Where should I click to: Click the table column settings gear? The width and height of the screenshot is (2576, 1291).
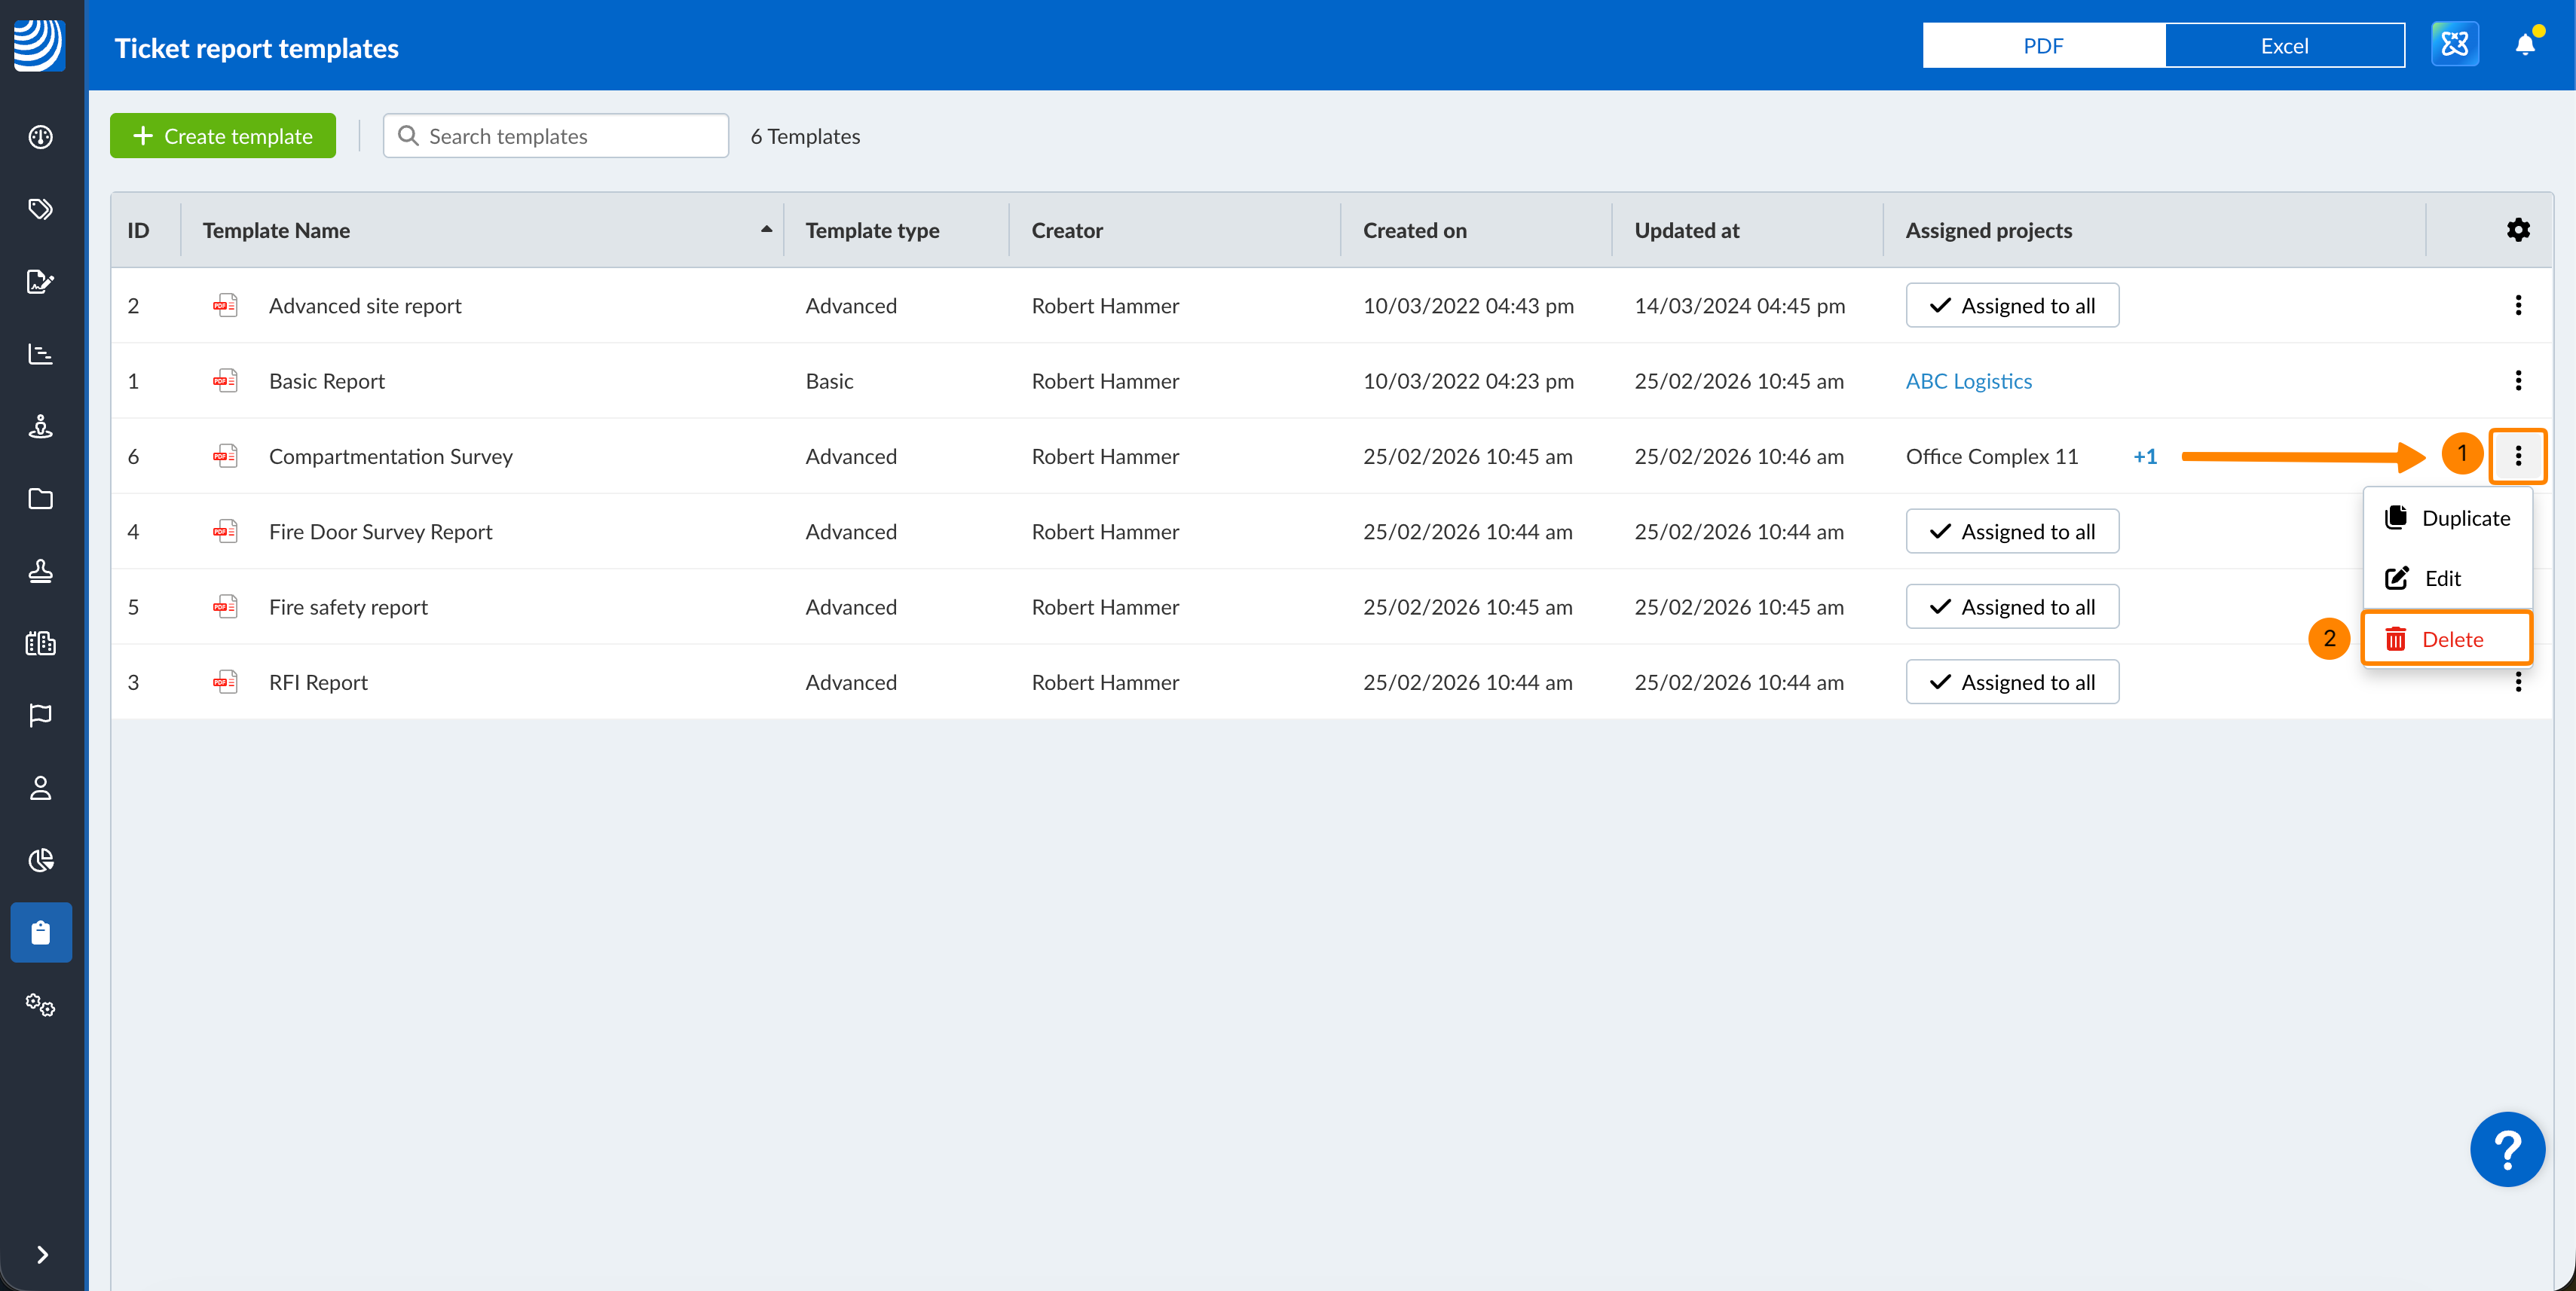point(2518,230)
